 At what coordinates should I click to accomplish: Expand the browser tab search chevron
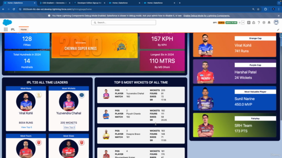279,3
